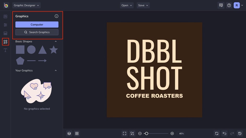Click the redo arrow icon
This screenshot has width=246, height=138.
click(x=232, y=134)
